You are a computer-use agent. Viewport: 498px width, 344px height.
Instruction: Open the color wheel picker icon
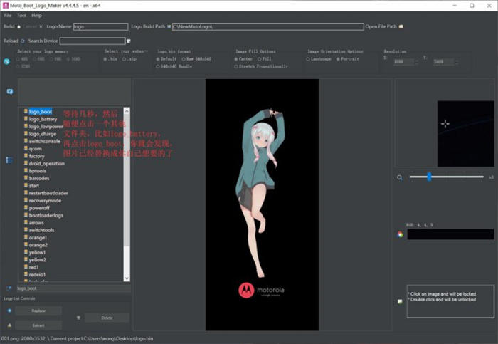[400, 234]
